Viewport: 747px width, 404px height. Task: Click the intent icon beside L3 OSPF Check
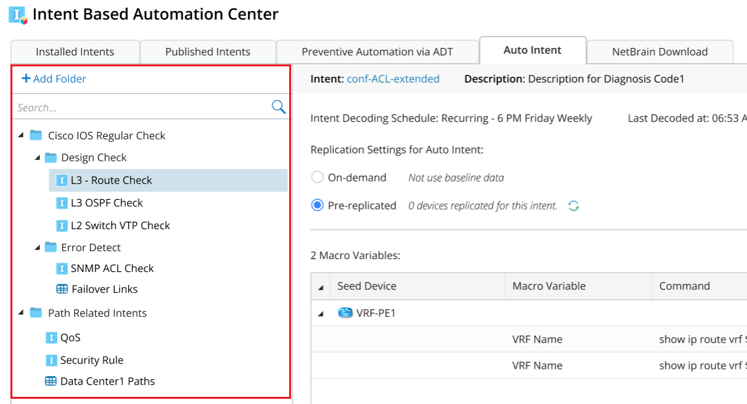coord(62,203)
